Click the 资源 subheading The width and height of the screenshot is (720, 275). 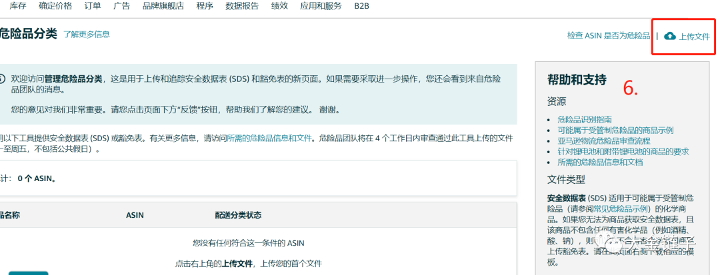pos(557,102)
